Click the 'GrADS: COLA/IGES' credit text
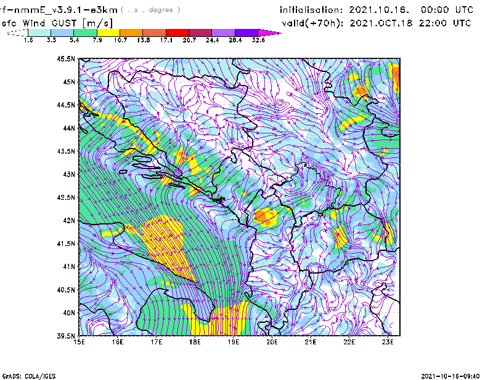 click(29, 376)
